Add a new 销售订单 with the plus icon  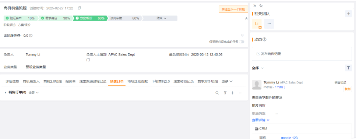point(233,93)
